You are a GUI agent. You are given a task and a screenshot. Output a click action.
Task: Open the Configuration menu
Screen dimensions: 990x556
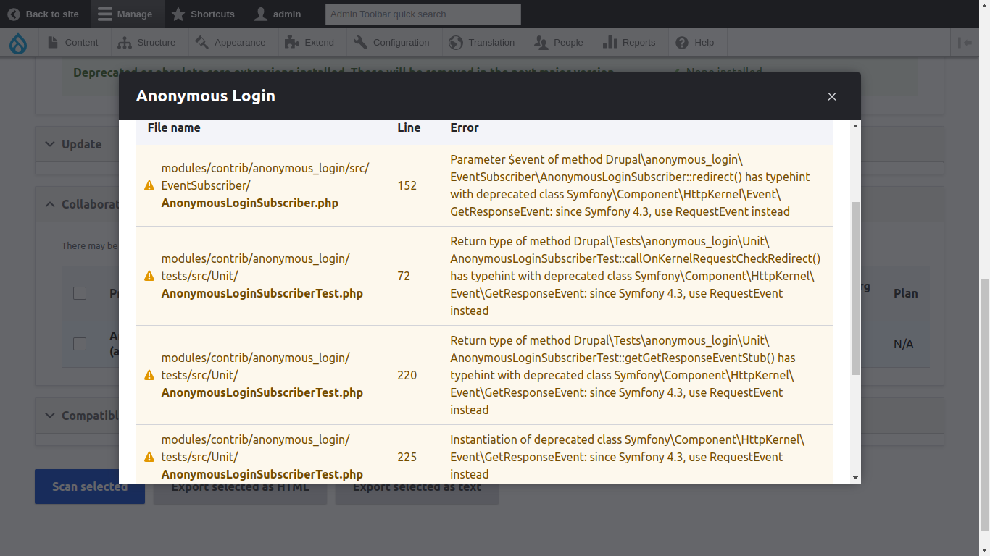point(392,43)
